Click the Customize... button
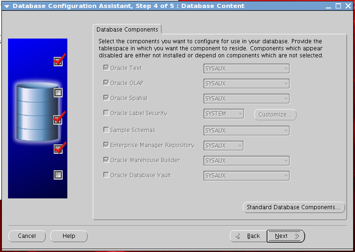 tap(275, 115)
